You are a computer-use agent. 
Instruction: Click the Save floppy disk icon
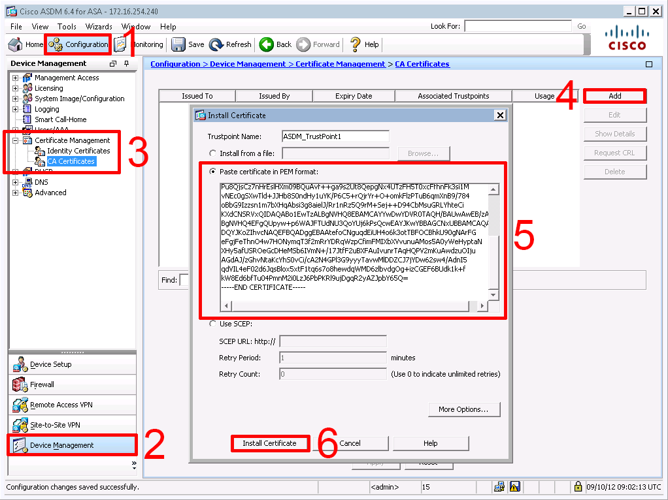(178, 44)
